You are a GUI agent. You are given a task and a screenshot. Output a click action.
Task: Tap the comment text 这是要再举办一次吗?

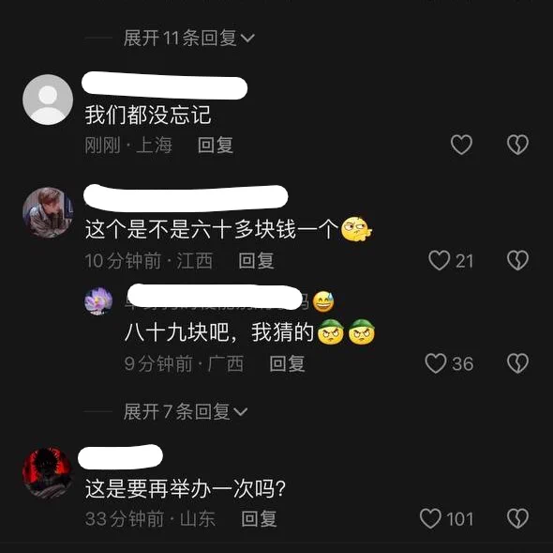coord(186,489)
